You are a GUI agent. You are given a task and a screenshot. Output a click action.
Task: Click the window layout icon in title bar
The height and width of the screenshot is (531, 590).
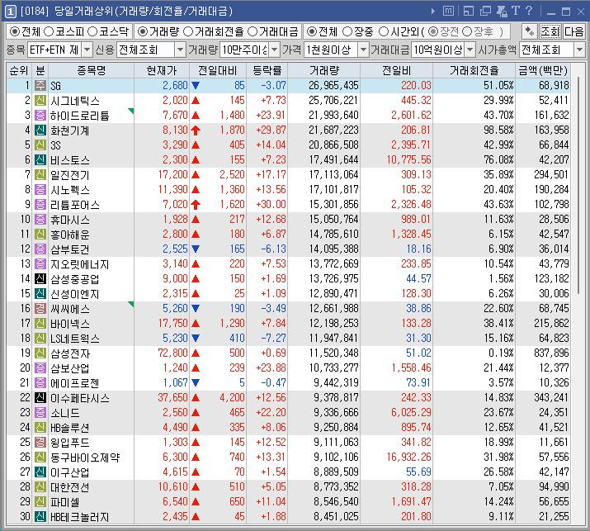[x=469, y=12]
